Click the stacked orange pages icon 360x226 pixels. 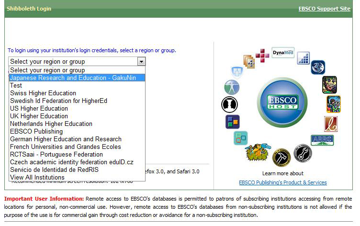pos(249,62)
